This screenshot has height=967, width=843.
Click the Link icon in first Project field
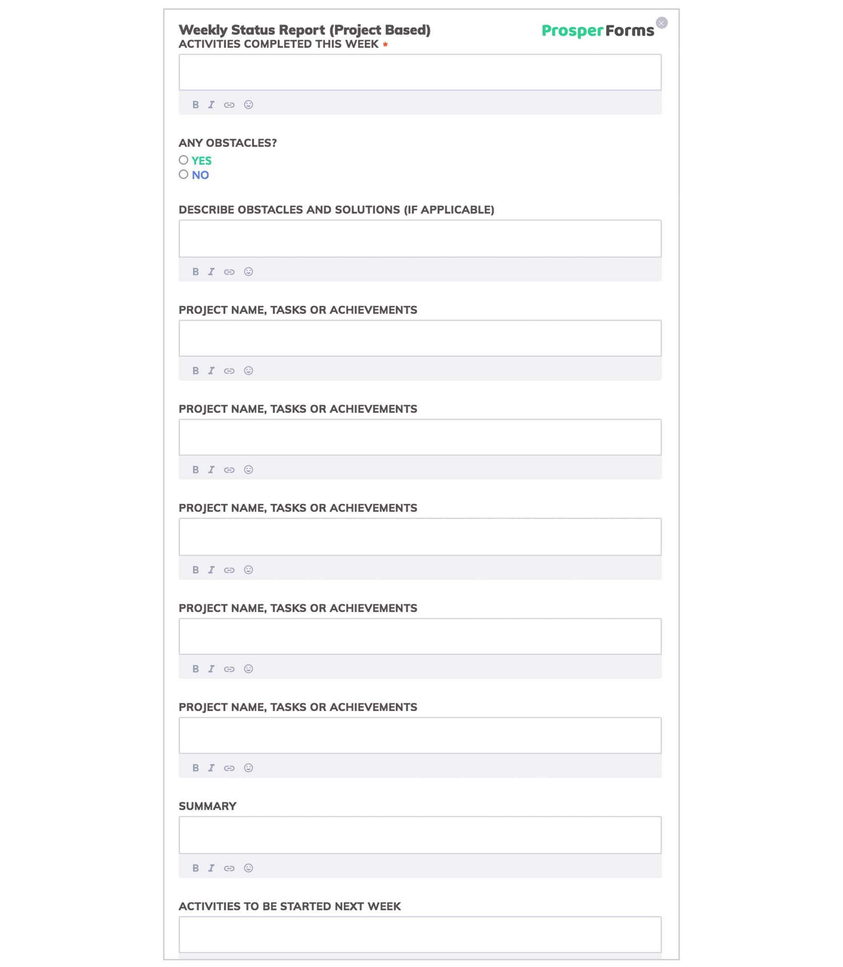point(230,370)
